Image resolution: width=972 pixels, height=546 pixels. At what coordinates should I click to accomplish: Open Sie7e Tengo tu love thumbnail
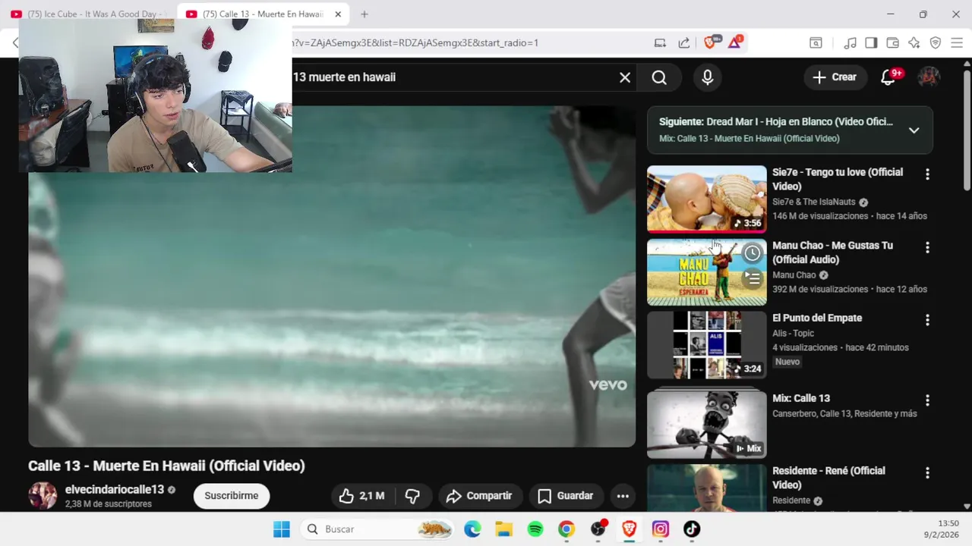[x=707, y=199]
